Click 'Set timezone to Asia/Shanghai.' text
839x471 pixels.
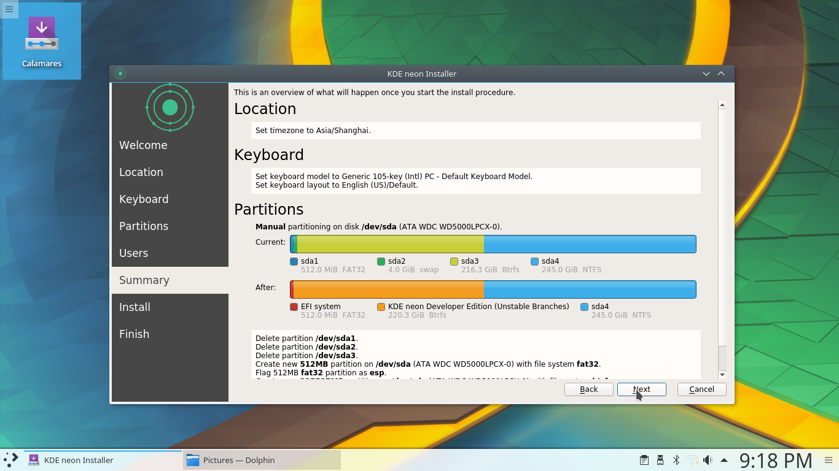(313, 131)
